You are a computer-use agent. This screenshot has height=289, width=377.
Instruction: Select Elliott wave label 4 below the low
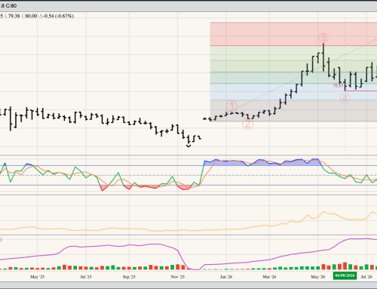click(345, 98)
